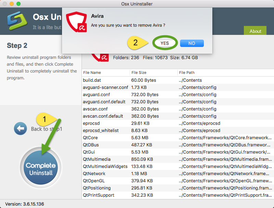Click the Osx Uninstaller logo icon

[x=16, y=21]
